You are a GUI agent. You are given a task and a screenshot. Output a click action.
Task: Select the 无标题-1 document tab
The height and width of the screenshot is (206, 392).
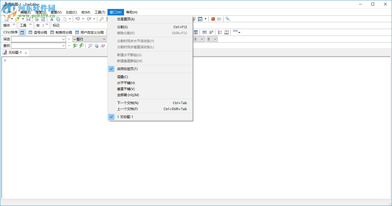coord(15,53)
